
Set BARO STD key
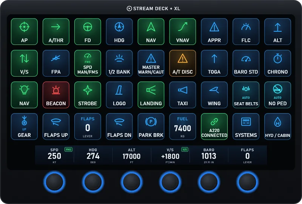(x=246, y=63)
